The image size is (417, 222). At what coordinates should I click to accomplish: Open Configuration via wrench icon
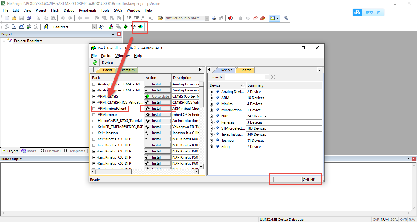tap(286, 18)
